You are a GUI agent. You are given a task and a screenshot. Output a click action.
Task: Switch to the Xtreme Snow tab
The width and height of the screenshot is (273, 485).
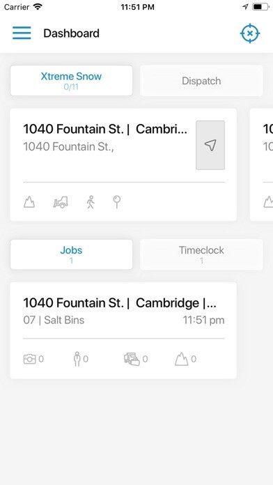(x=72, y=80)
